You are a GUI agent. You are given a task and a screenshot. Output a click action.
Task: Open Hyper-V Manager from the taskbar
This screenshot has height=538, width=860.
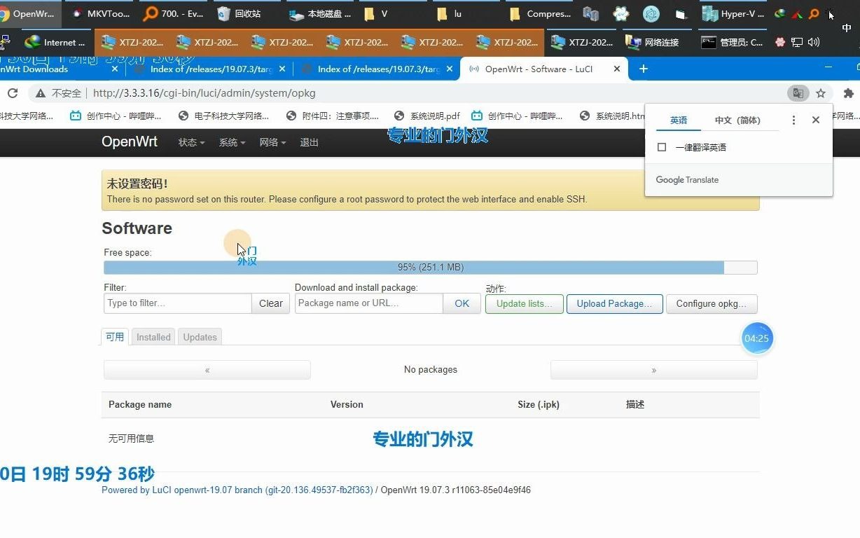(x=733, y=13)
